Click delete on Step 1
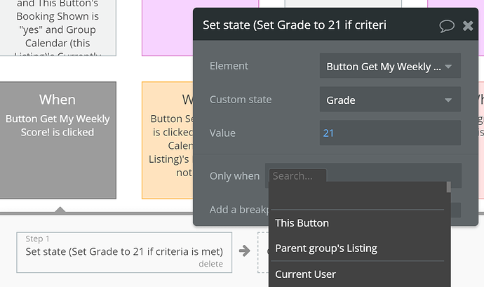The width and height of the screenshot is (484, 287). (x=210, y=264)
